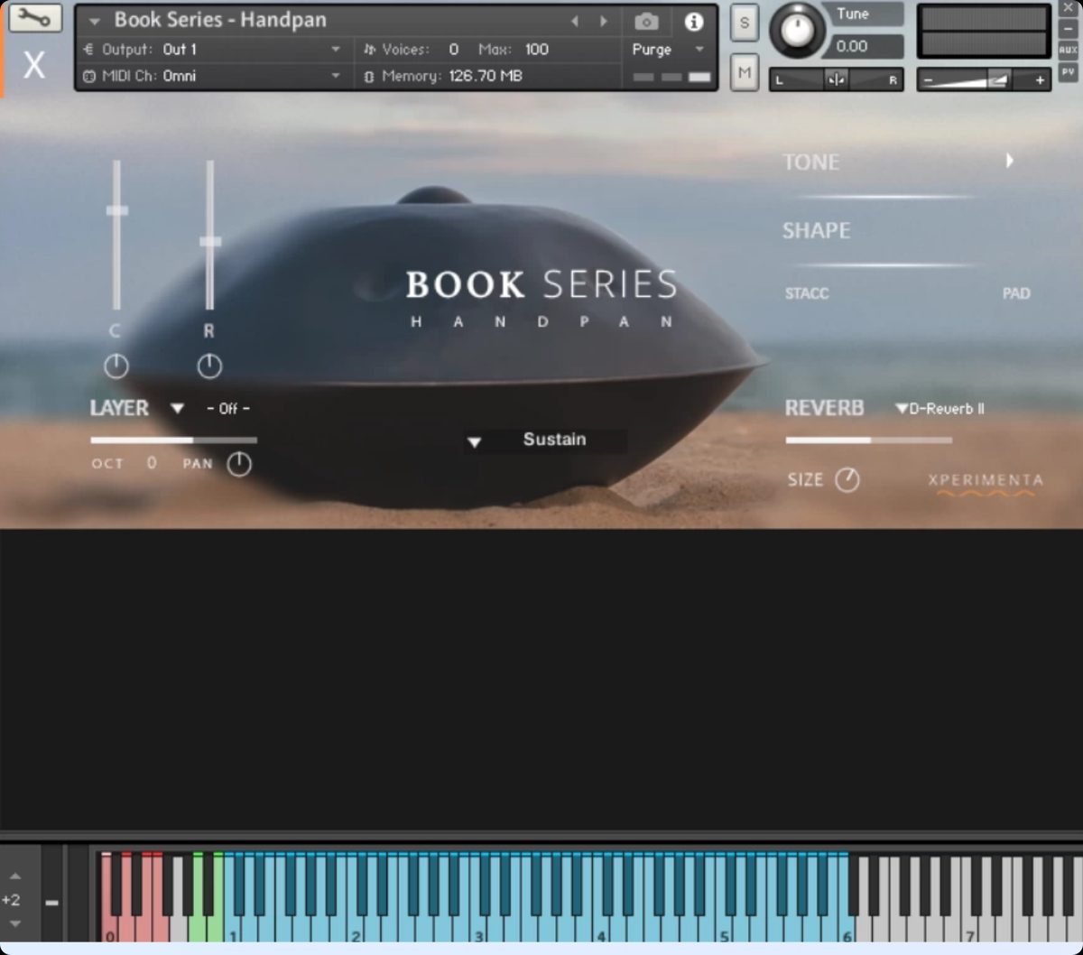The width and height of the screenshot is (1083, 955).
Task: Minimize the instrument with the minus button
Action: click(x=1068, y=29)
